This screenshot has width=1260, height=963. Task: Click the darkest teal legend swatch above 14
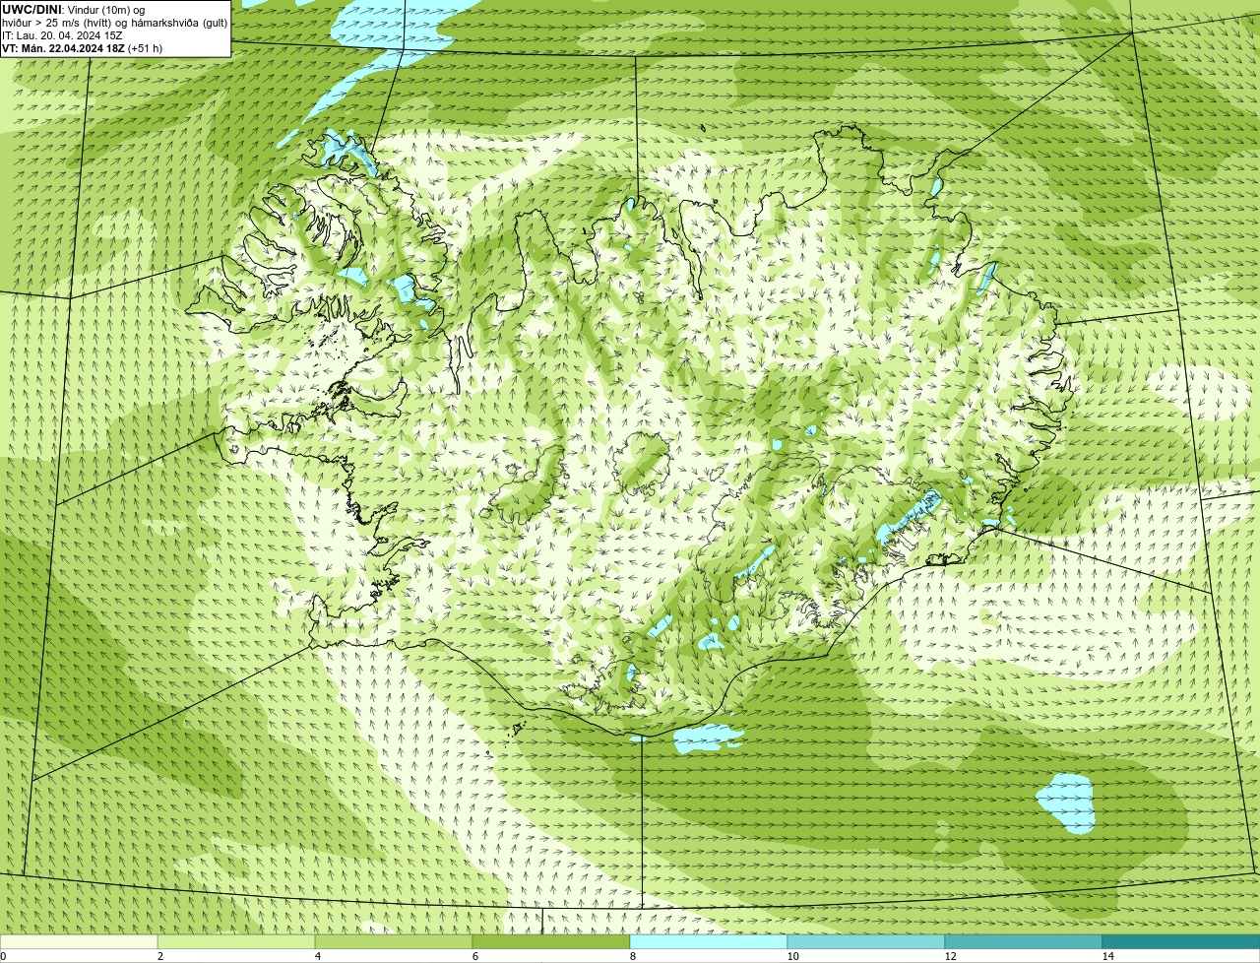point(1181,941)
